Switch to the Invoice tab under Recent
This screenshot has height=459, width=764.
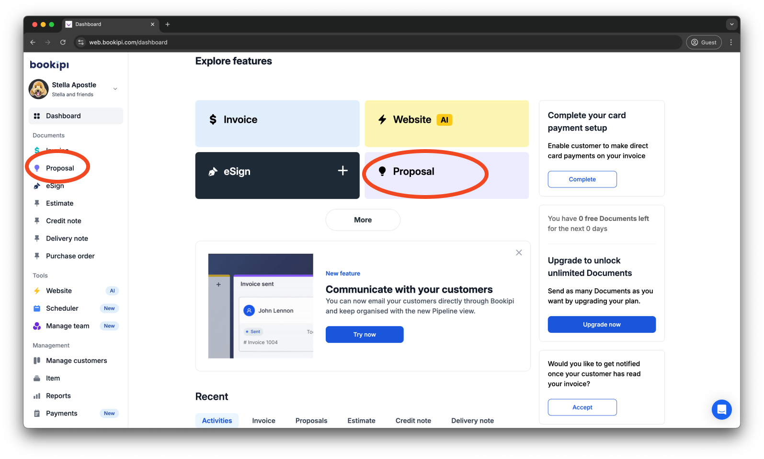(x=264, y=421)
